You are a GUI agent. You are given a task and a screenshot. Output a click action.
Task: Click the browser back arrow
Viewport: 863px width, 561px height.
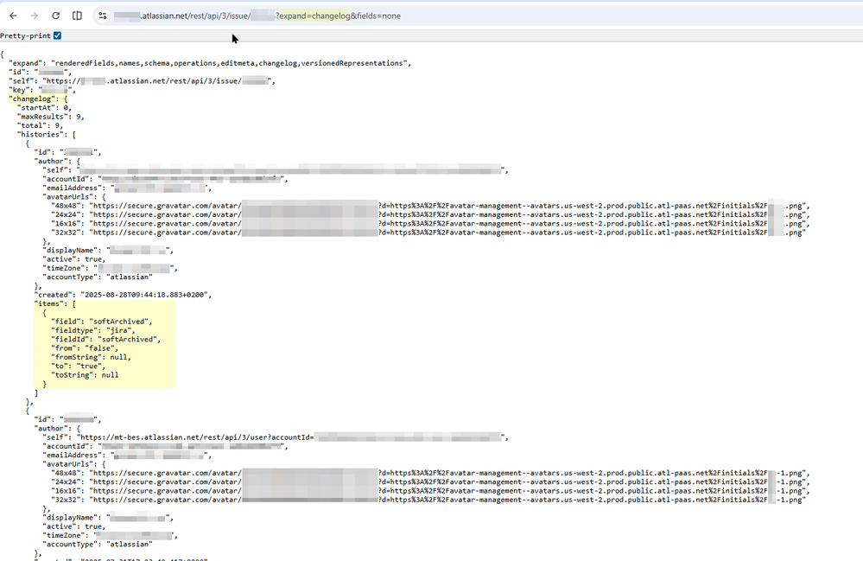coord(12,15)
